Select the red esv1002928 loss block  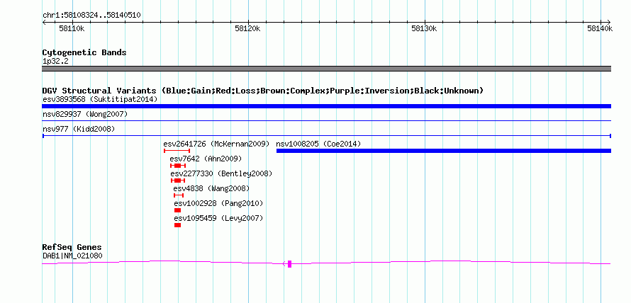pyautogui.click(x=177, y=210)
